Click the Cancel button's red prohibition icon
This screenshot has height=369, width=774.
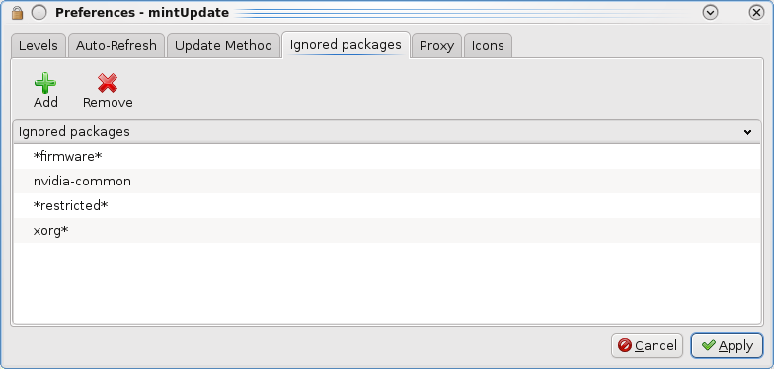click(624, 345)
